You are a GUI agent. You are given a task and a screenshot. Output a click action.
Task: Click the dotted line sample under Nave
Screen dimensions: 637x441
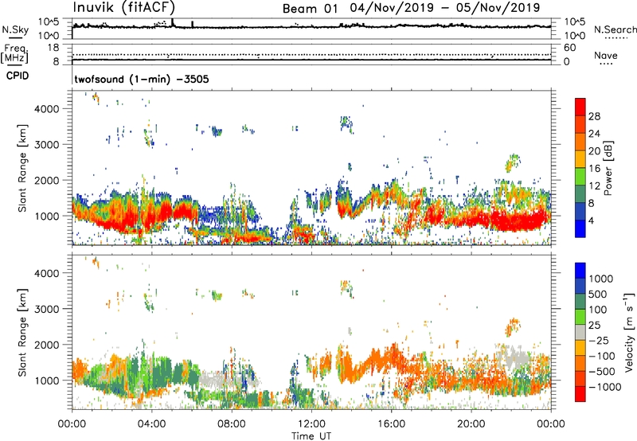coord(606,64)
